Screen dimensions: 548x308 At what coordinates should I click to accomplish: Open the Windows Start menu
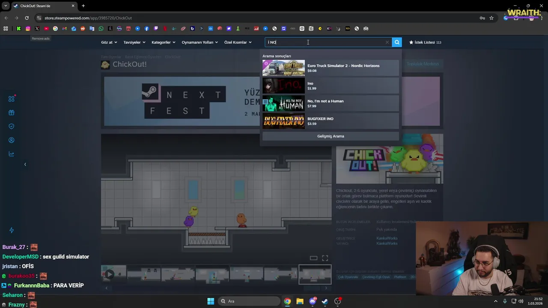tap(211, 301)
